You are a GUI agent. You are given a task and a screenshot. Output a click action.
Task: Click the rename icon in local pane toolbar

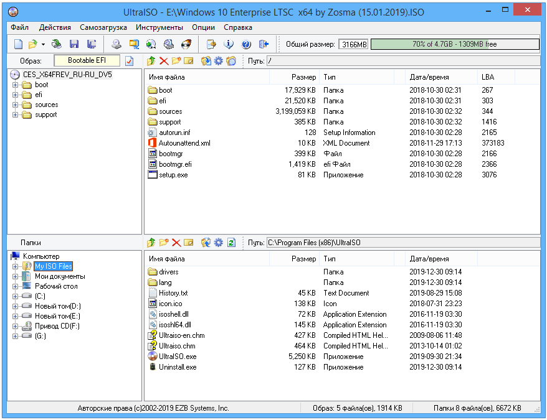point(188,243)
